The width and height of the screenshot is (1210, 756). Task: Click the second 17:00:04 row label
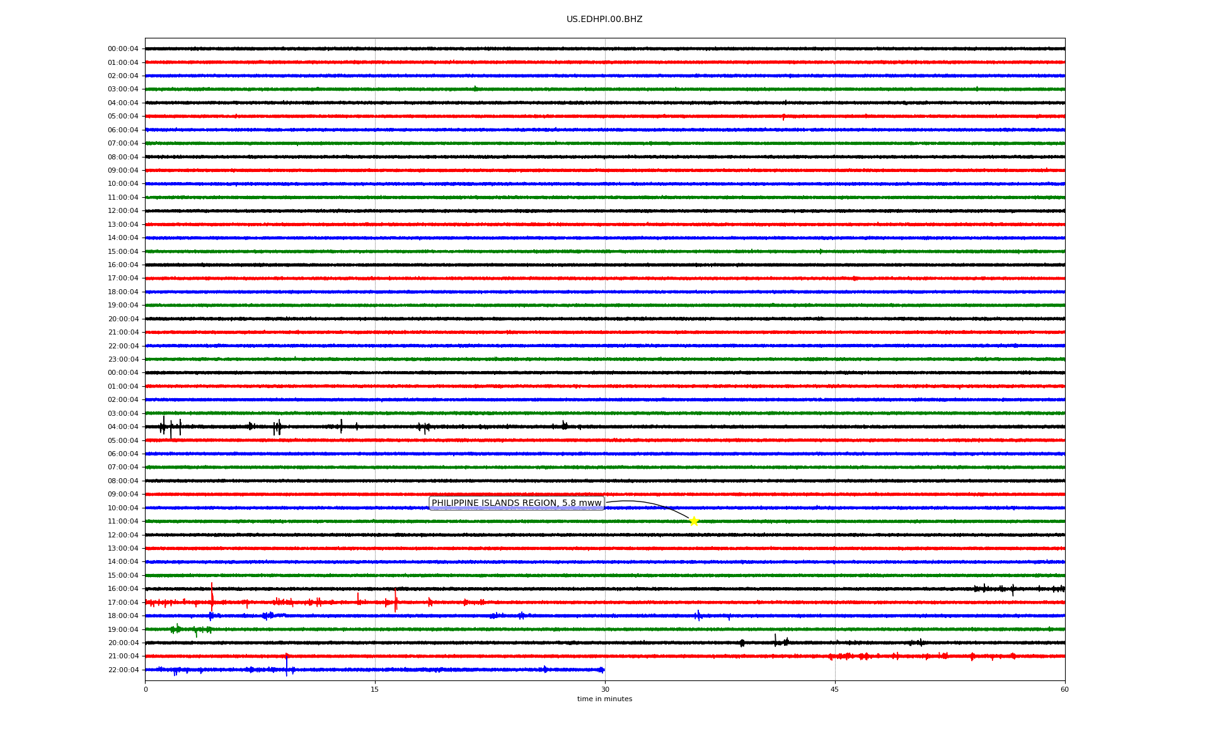[123, 602]
